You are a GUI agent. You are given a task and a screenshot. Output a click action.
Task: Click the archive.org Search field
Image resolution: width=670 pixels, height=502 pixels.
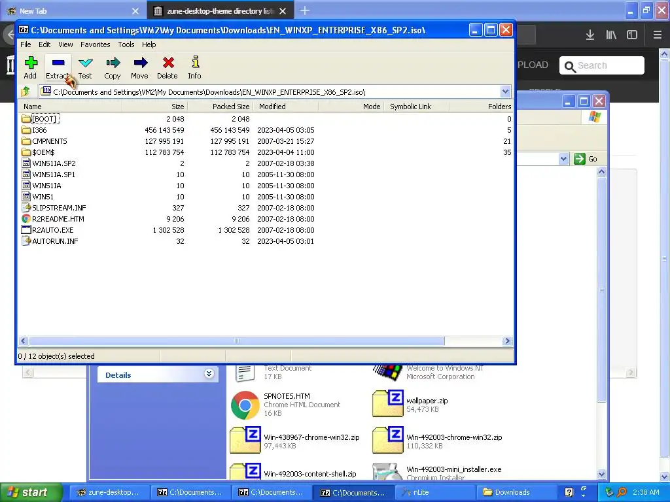coord(602,65)
